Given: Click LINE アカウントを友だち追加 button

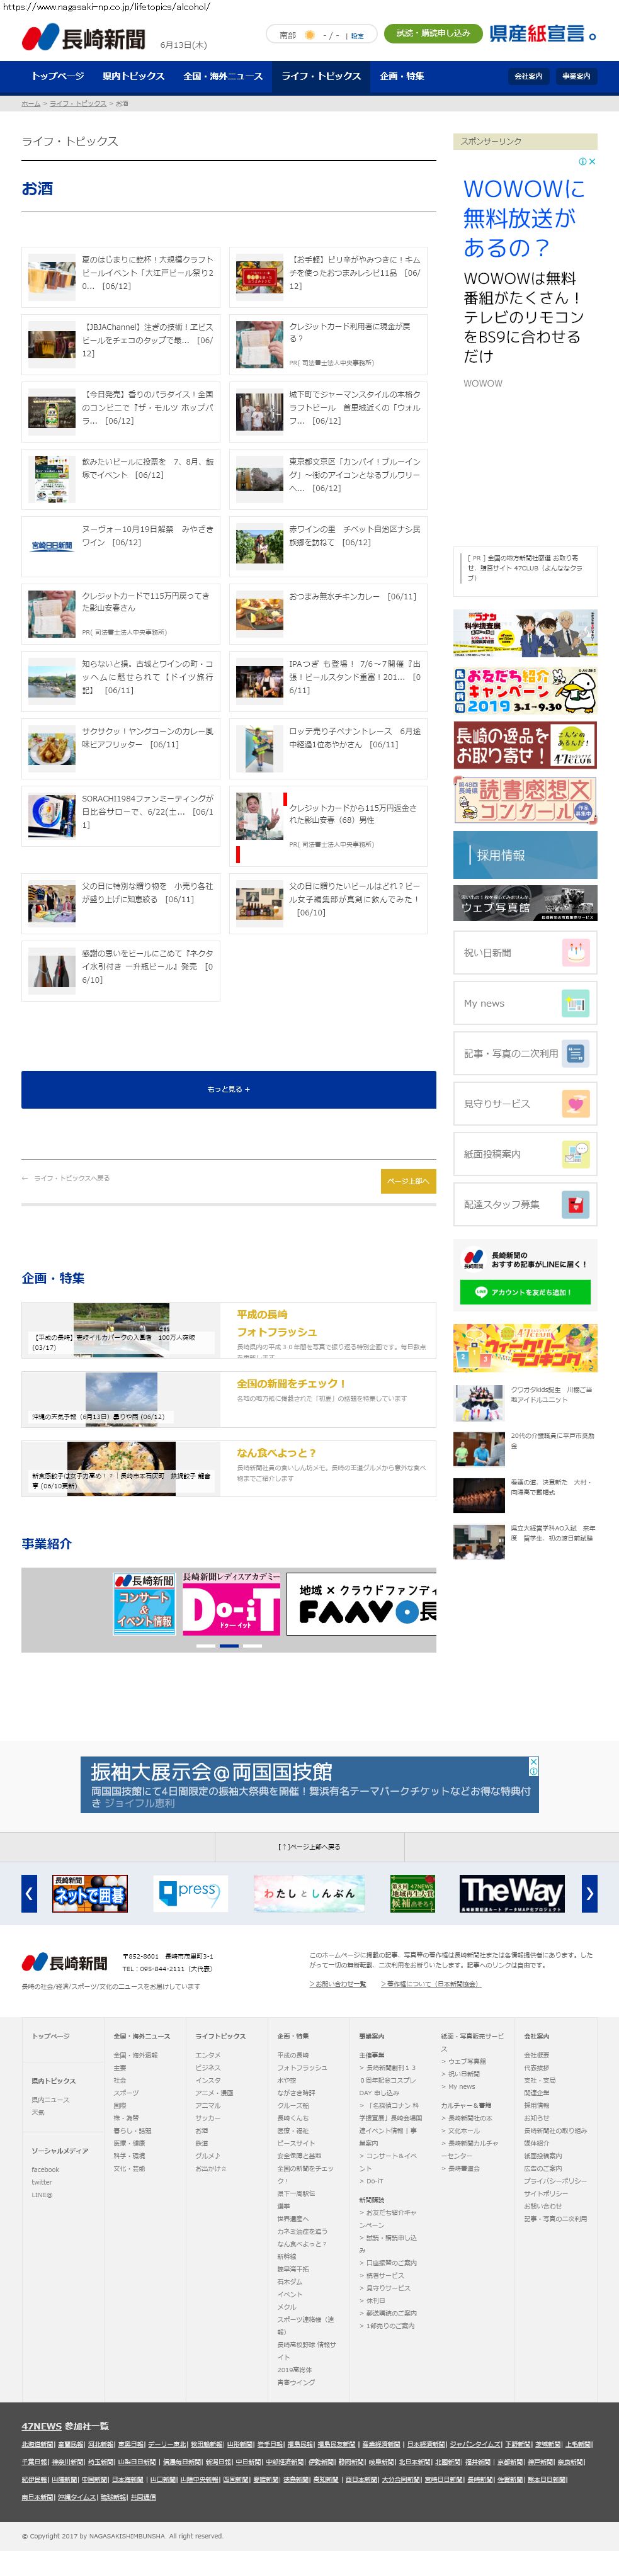Looking at the screenshot, I should point(525,1292).
